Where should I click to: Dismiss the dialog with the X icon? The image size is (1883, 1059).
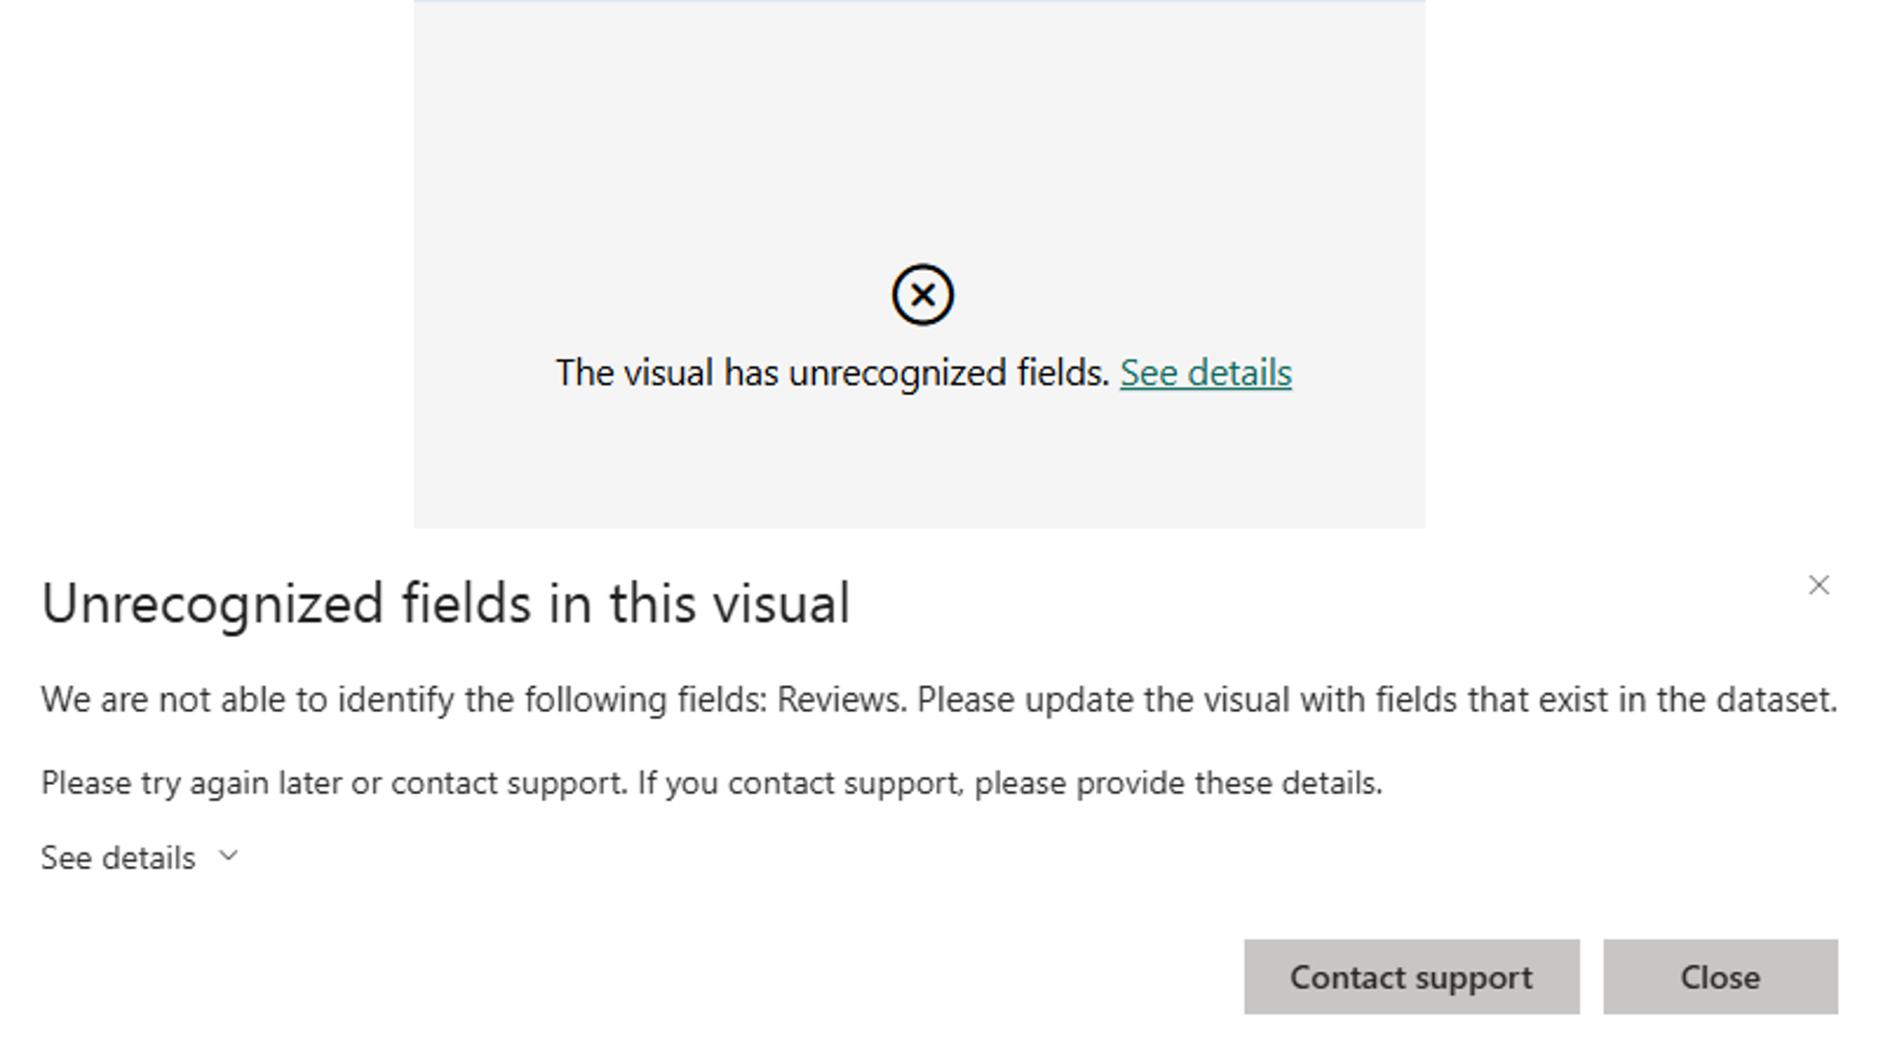pos(1820,584)
